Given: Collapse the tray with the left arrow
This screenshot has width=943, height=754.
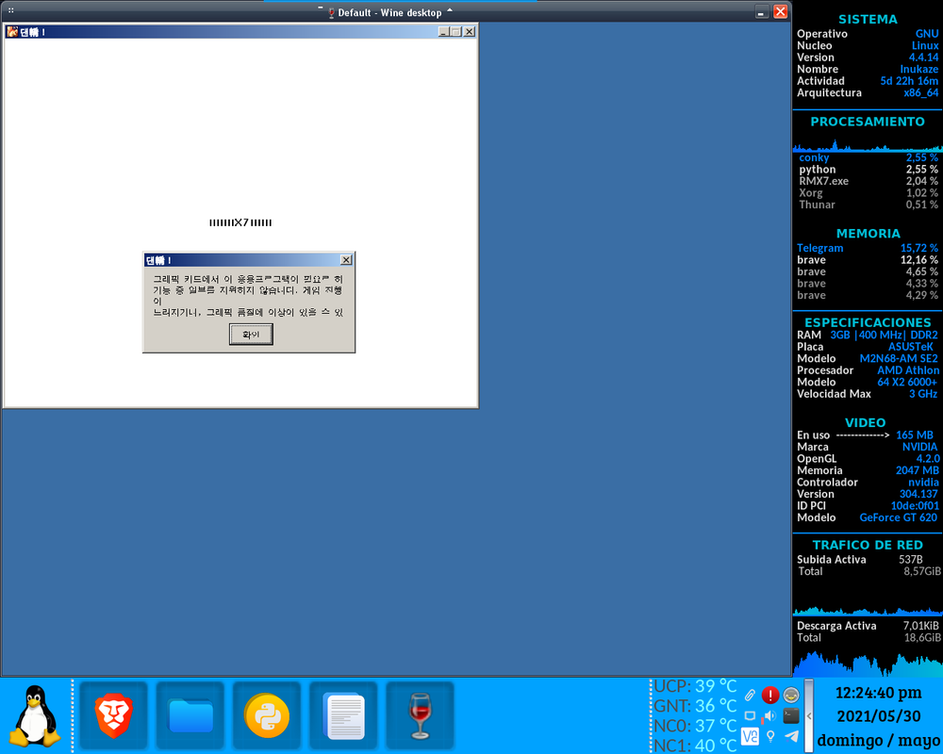Looking at the screenshot, I should click(x=809, y=716).
